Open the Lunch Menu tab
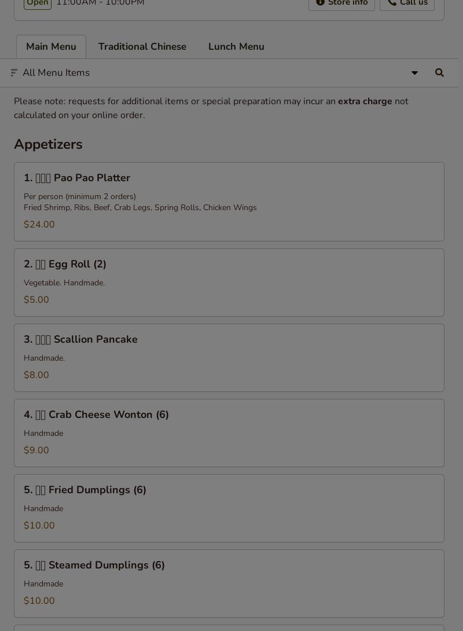 pos(236,47)
